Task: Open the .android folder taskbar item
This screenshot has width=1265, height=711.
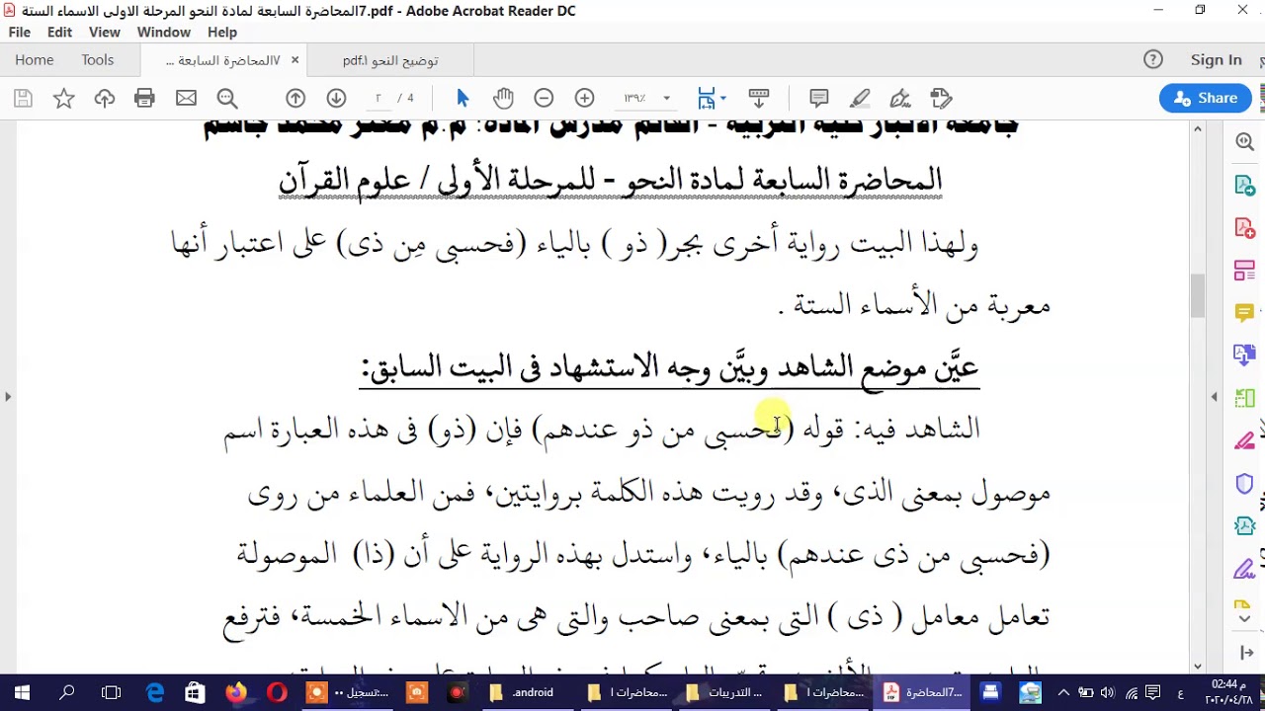Action: 527,693
